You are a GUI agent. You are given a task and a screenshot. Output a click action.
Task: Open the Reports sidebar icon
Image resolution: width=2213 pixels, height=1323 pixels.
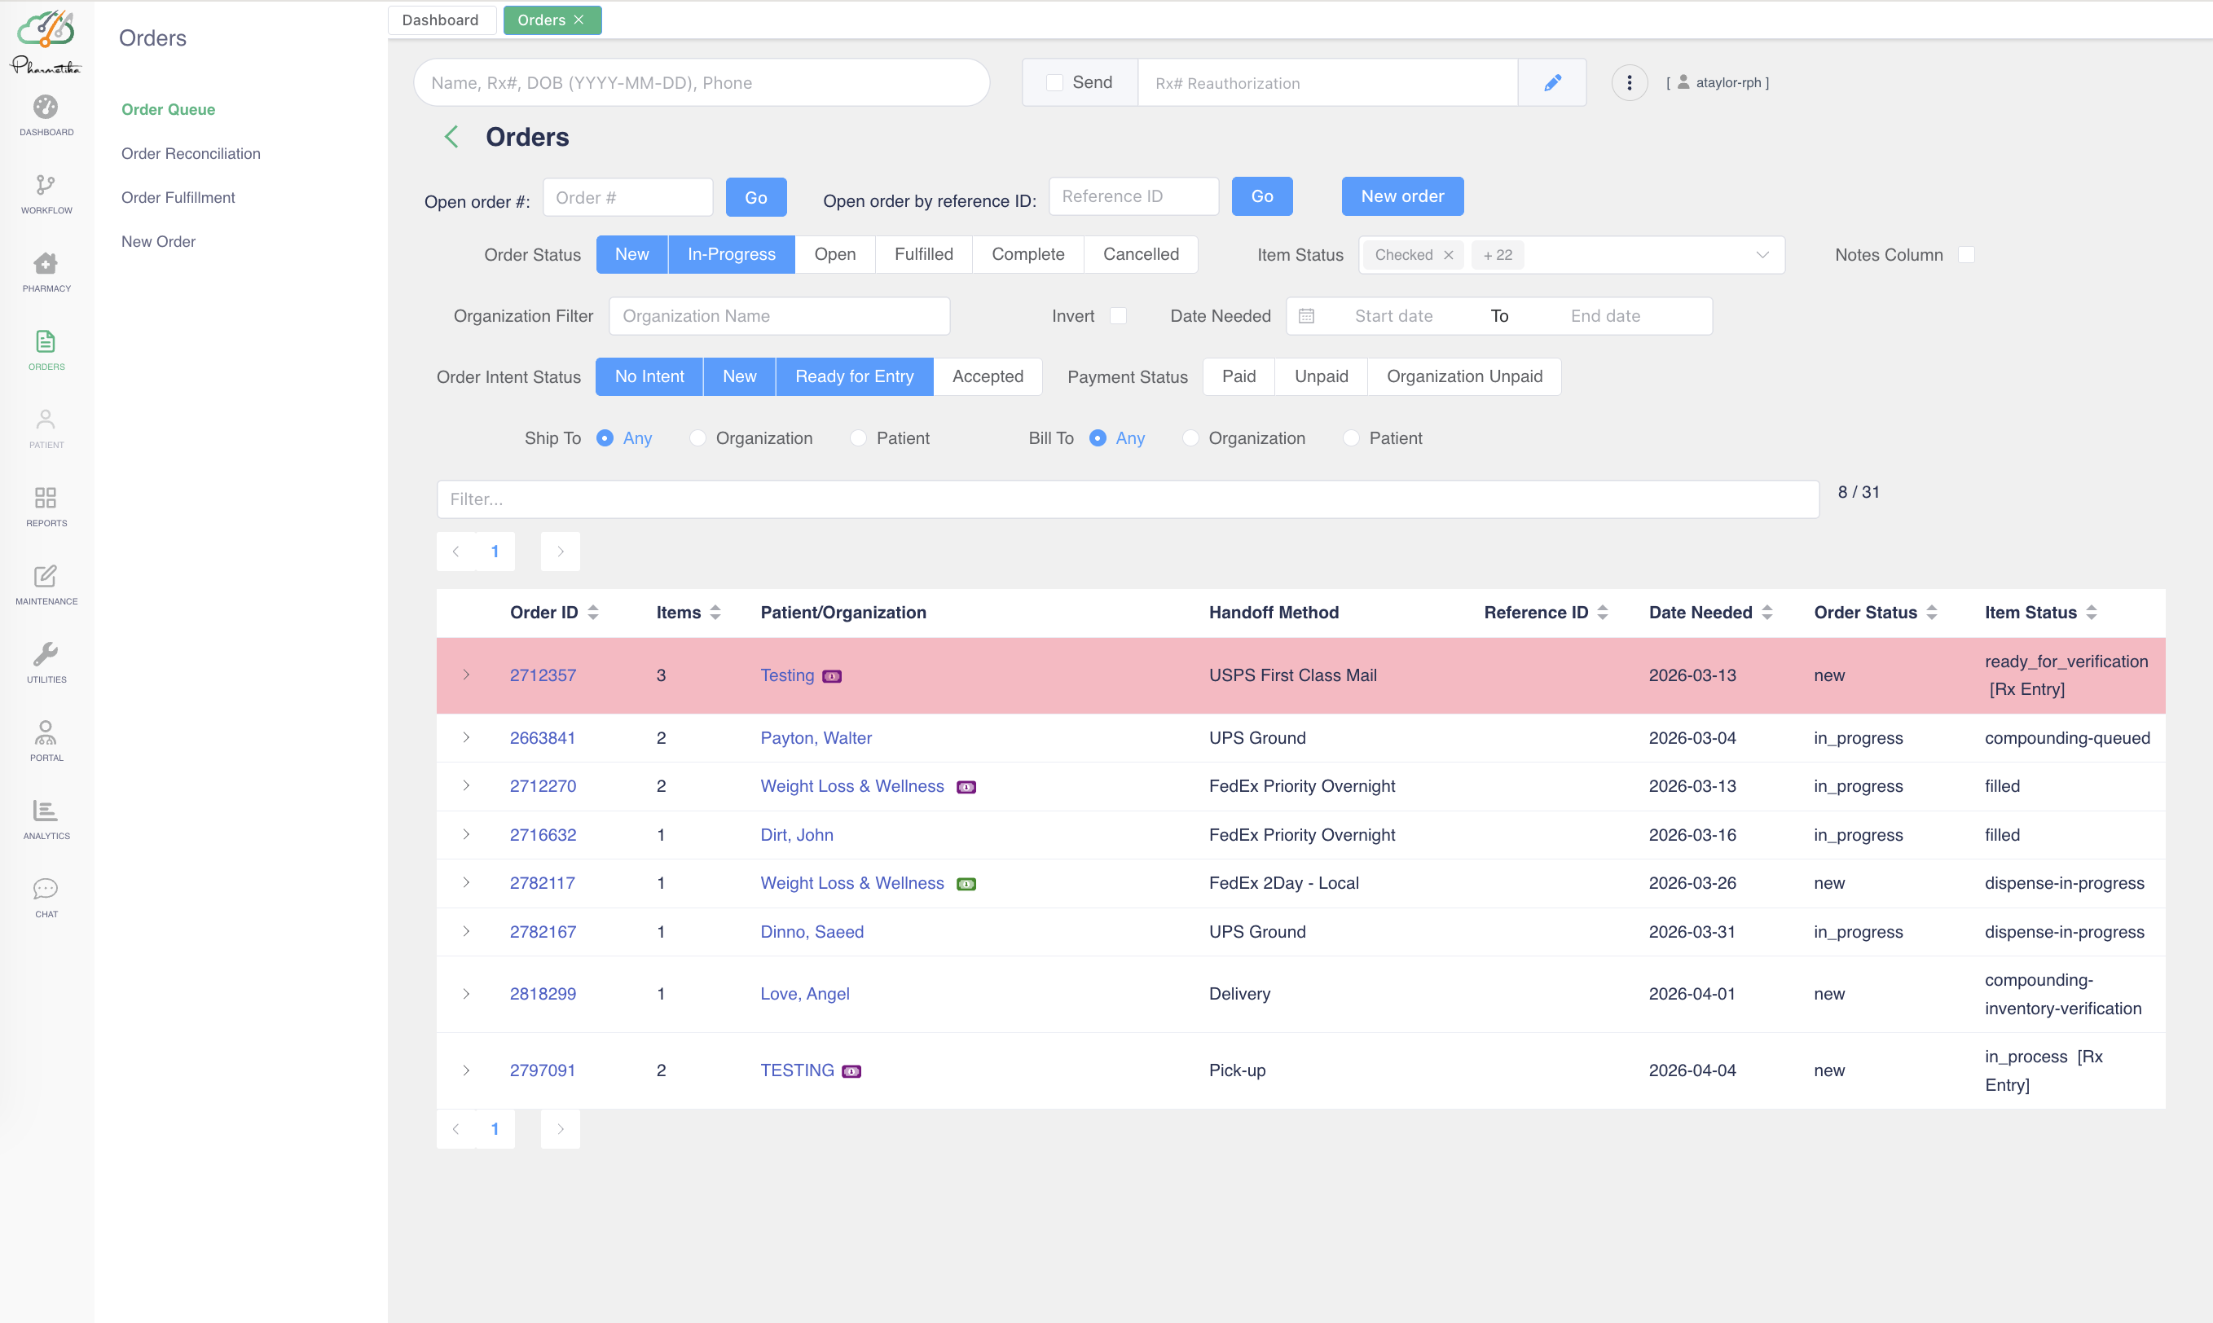46,498
